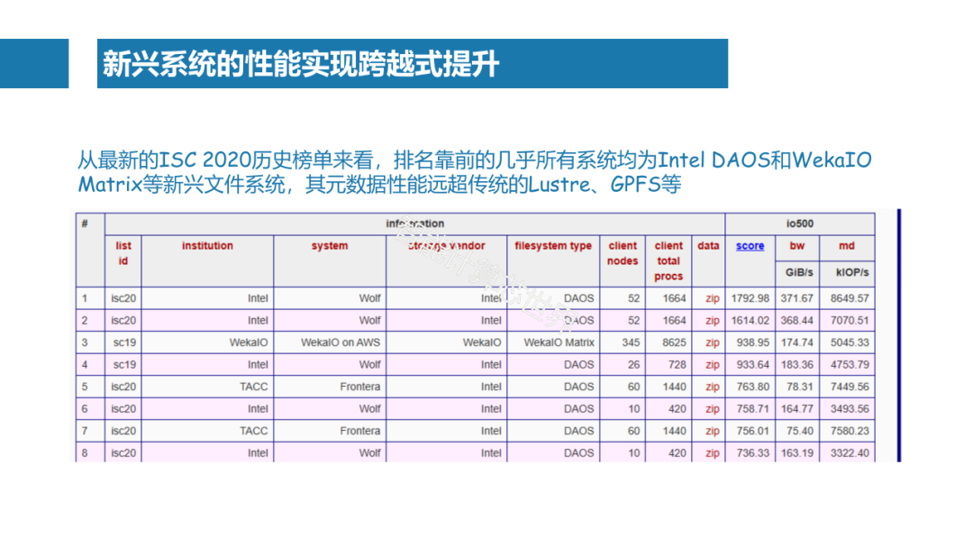Open the zip link in row 8
Image resolution: width=973 pixels, height=548 pixels.
pyautogui.click(x=713, y=453)
